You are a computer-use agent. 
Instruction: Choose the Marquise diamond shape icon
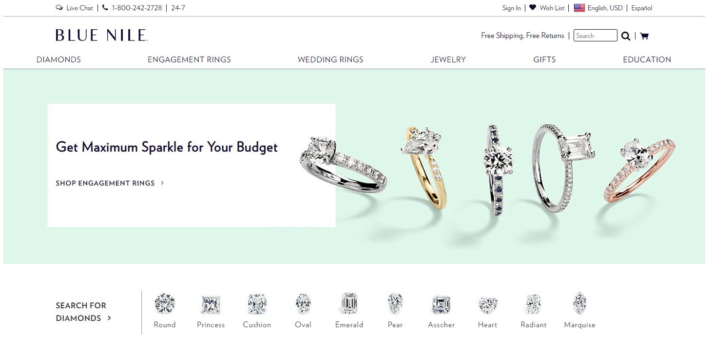coord(580,303)
